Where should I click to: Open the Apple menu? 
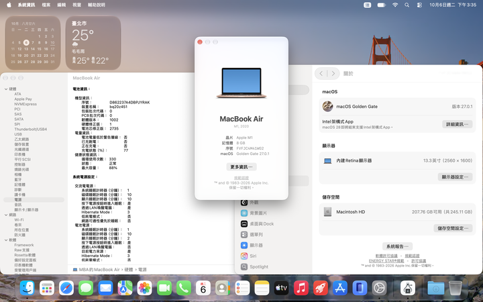tap(9, 5)
